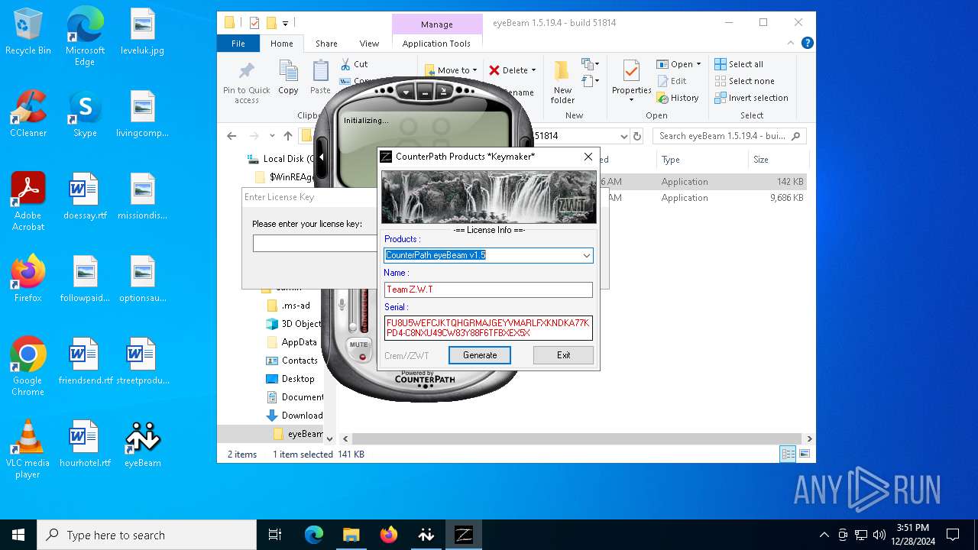Open Easy access dropdown in ribbon
The image size is (978, 550).
coord(591,80)
